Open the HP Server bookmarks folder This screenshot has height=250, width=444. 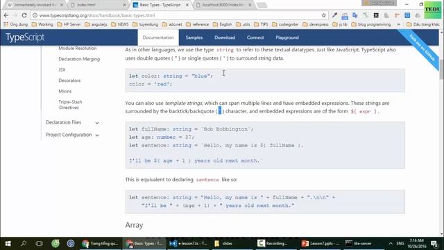tap(69, 24)
